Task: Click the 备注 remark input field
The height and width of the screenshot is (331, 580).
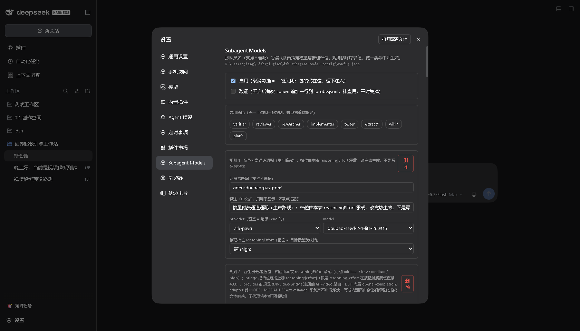Action: click(x=321, y=208)
